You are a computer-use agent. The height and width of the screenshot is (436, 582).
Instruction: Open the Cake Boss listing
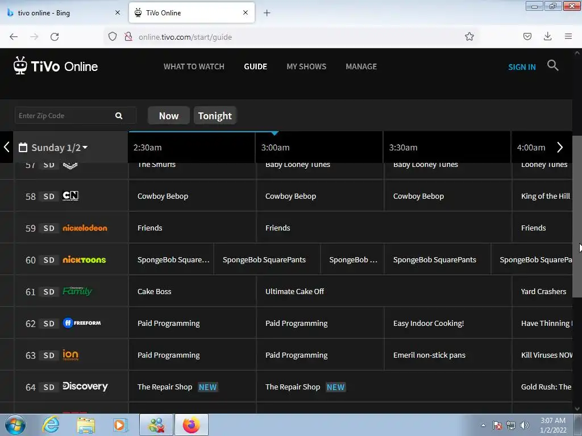click(192, 291)
